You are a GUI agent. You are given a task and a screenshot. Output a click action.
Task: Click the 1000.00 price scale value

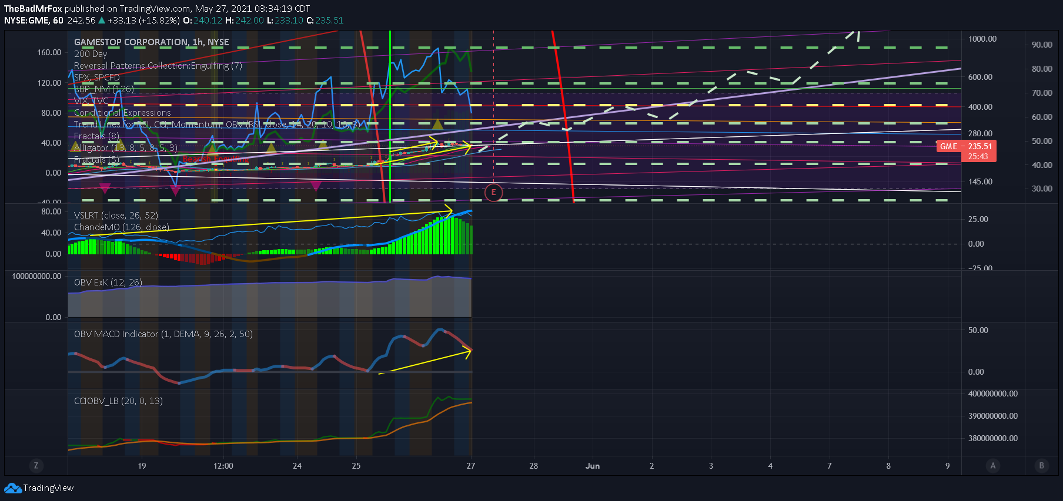coord(982,39)
